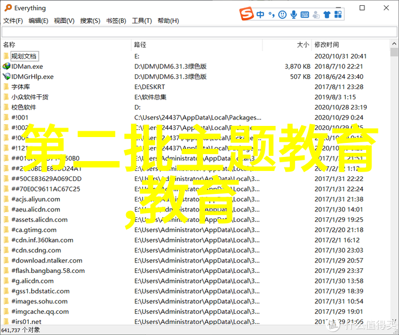Select the 规划文档 file name
399x335 pixels.
tap(24, 56)
